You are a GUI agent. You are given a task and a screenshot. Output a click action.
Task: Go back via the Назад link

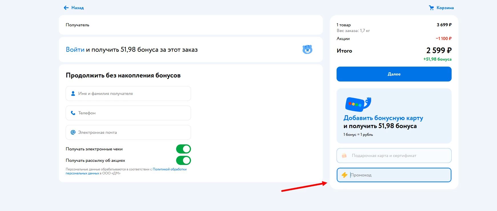pos(77,8)
